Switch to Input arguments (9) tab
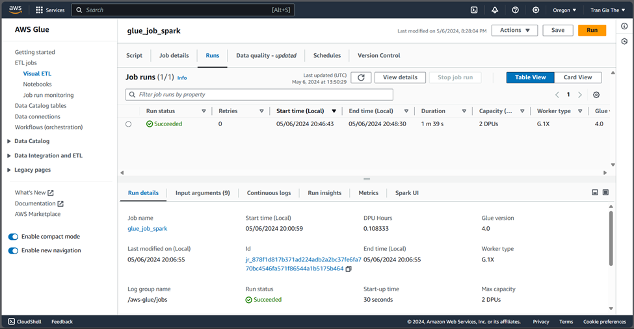The height and width of the screenshot is (329, 634). [x=203, y=193]
